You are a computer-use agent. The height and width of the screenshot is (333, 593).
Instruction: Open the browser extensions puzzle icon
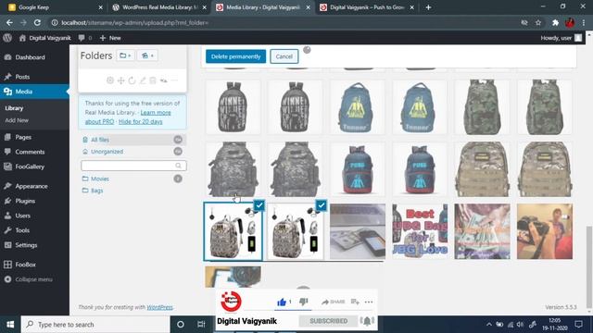555,22
